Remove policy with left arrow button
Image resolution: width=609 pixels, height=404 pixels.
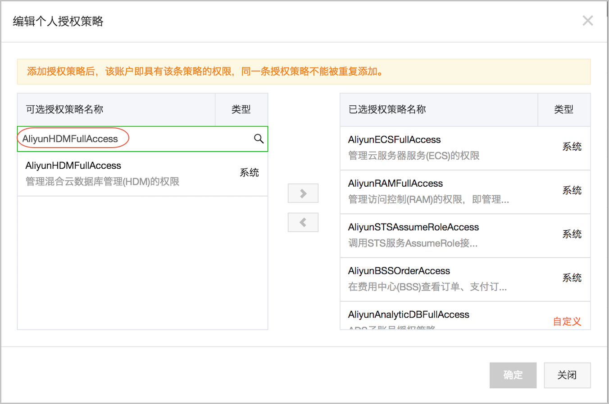pos(303,222)
